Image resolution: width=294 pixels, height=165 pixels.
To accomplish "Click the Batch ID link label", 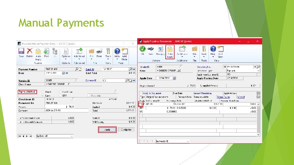I will pos(90,69).
